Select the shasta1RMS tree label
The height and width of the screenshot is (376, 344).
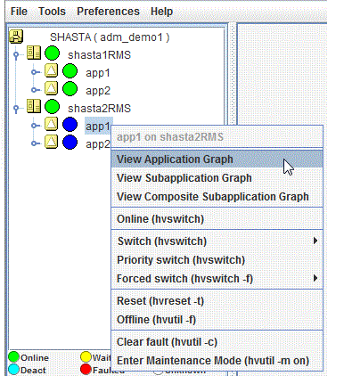[x=99, y=55]
